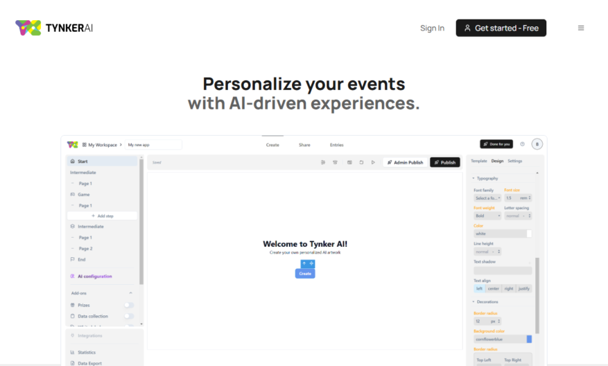Image resolution: width=608 pixels, height=366 pixels.
Task: Click the help question mark icon
Action: point(522,144)
